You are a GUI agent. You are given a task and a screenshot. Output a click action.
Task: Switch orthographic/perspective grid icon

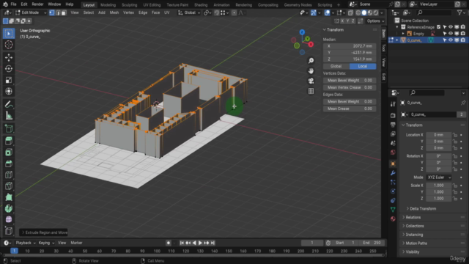[311, 91]
